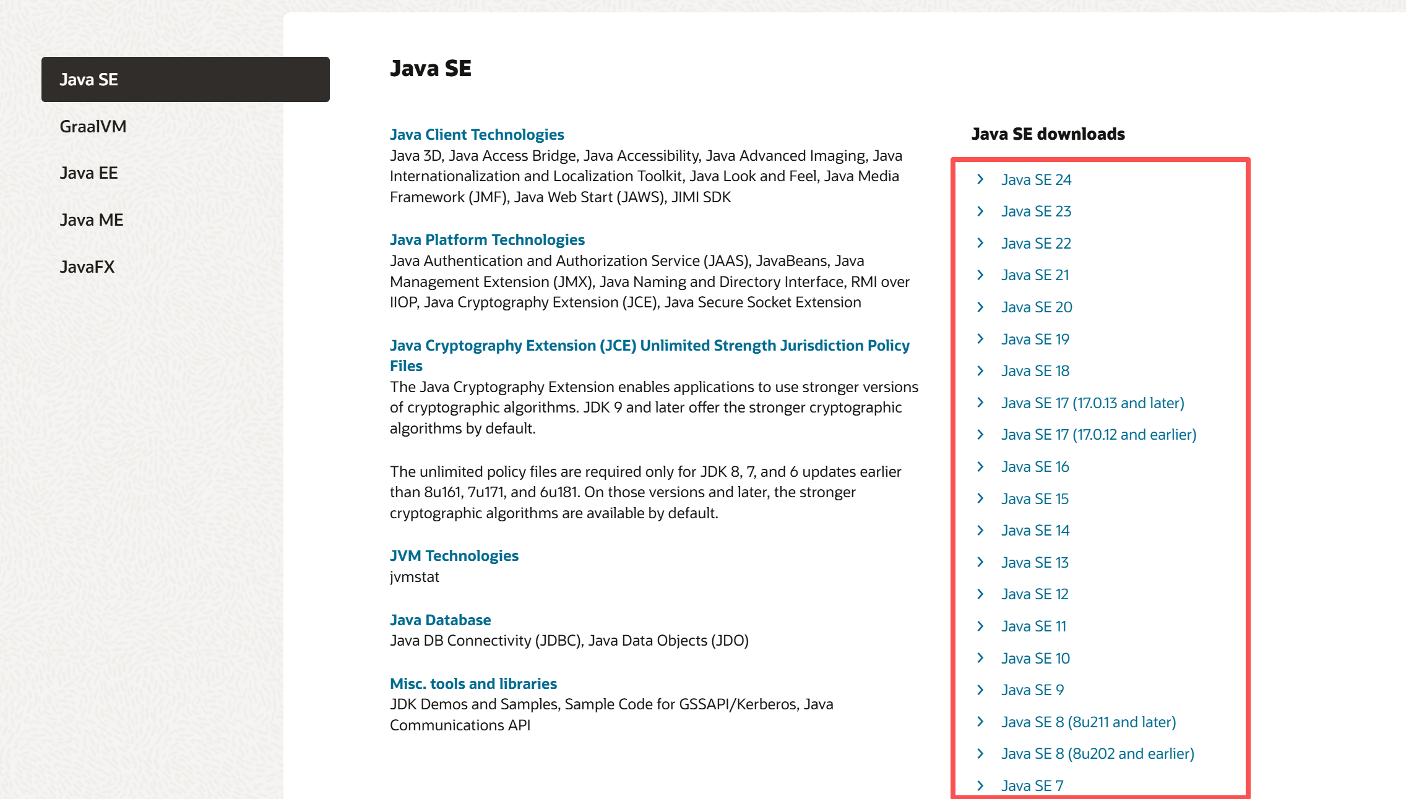Screen dimensions: 1406x799
Task: Open Java Platform Technologies link
Action: coord(487,240)
